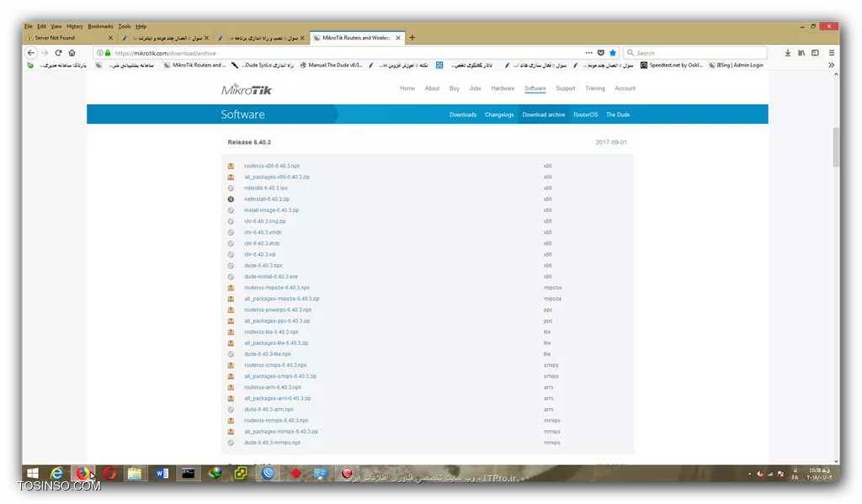Click the browser forward arrow

click(x=45, y=53)
